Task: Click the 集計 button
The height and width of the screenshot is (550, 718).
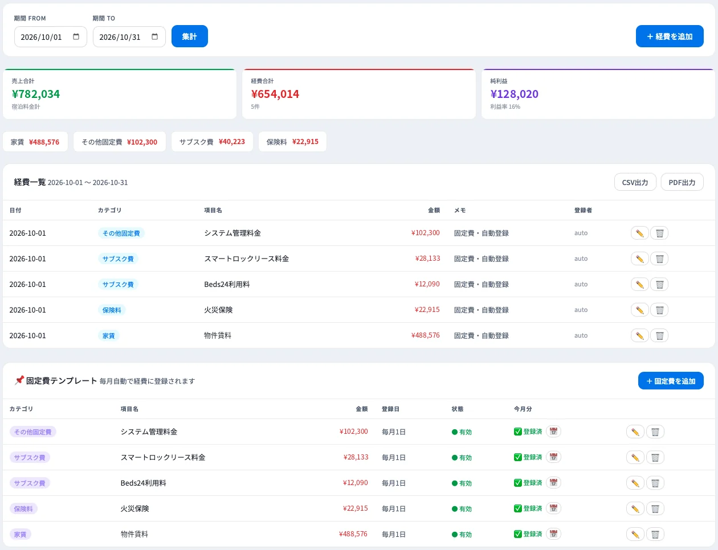Action: 190,36
